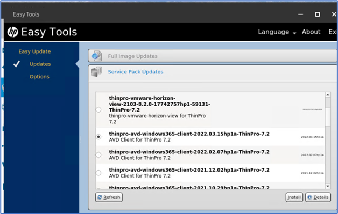Viewport: 338px width, 214px height.
Task: Go to Options in the sidebar
Action: tap(39, 77)
